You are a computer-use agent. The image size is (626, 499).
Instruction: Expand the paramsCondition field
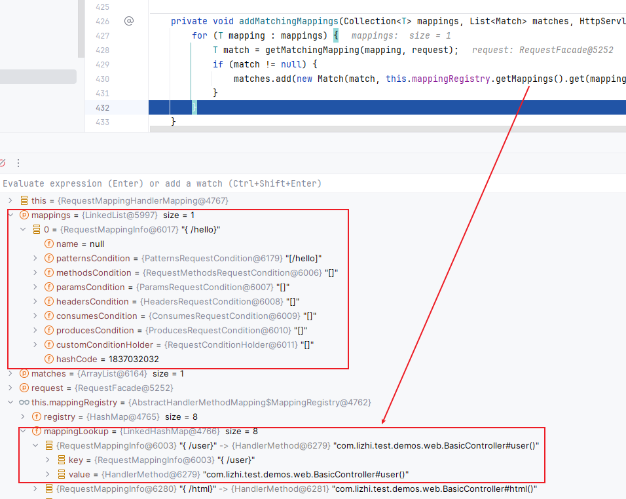coord(35,287)
